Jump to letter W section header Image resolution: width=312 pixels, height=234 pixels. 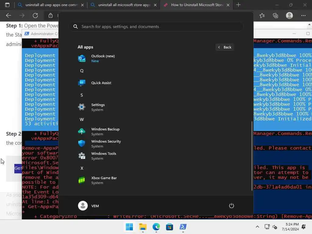(82, 119)
